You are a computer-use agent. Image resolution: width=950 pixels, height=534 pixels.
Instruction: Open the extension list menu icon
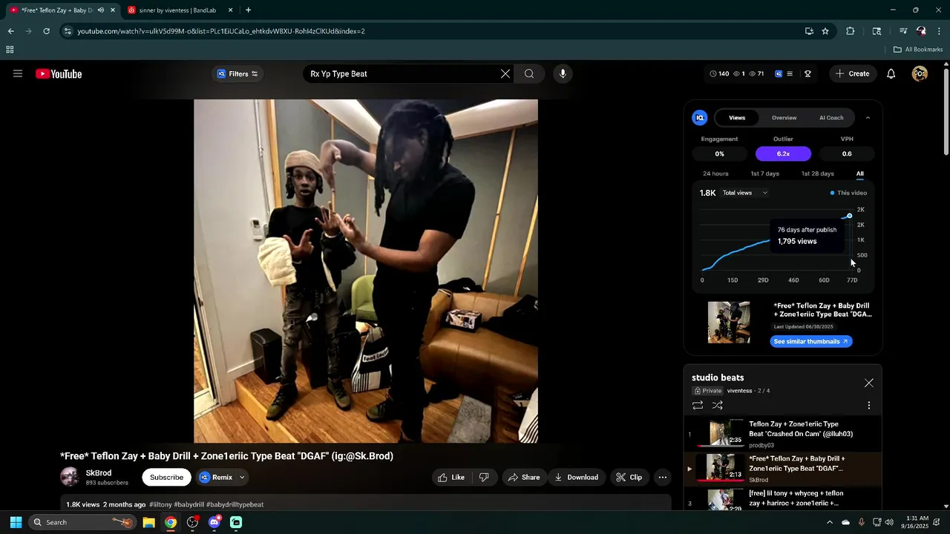pos(790,73)
